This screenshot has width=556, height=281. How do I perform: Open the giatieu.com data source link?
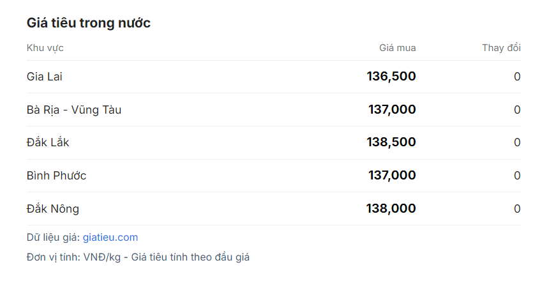(110, 238)
